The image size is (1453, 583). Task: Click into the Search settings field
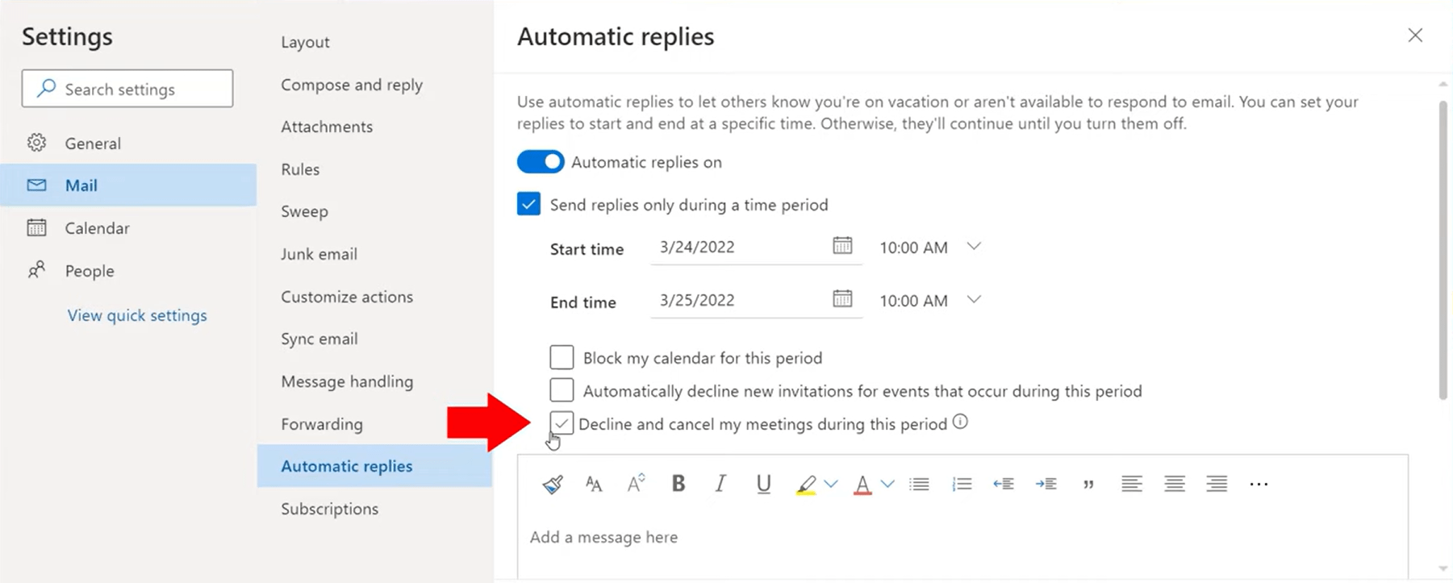(127, 88)
